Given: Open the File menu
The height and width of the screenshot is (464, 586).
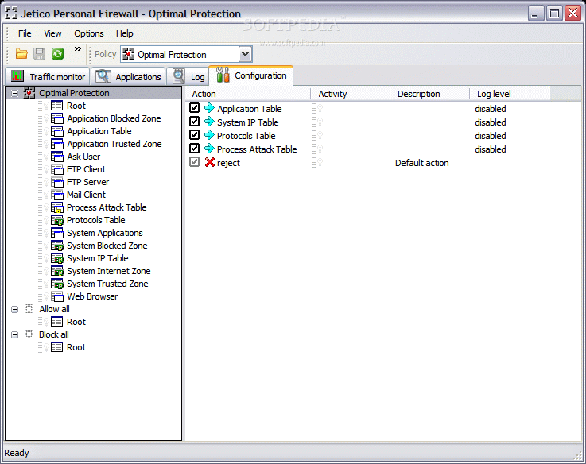Looking at the screenshot, I should pos(25,33).
